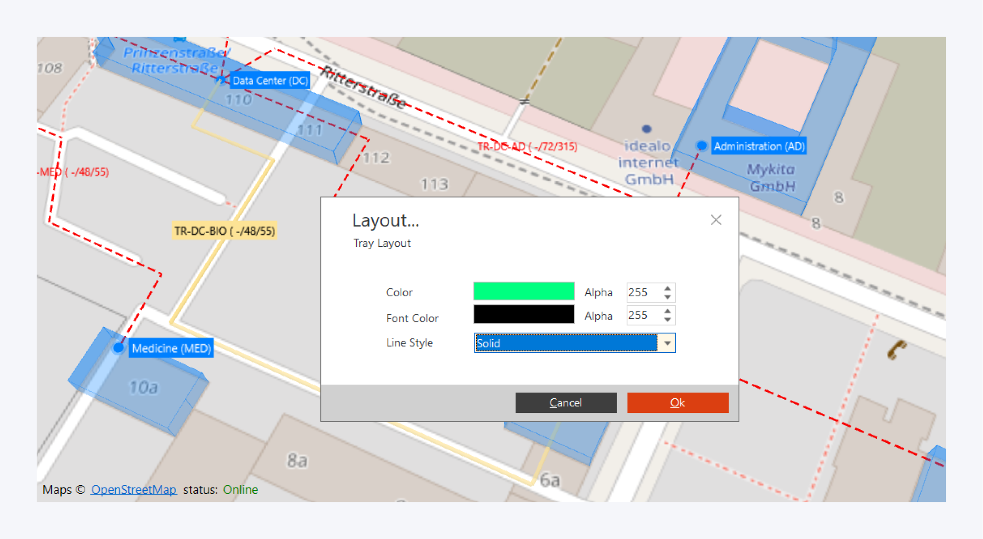Close the Layout dialog with X

pyautogui.click(x=716, y=220)
